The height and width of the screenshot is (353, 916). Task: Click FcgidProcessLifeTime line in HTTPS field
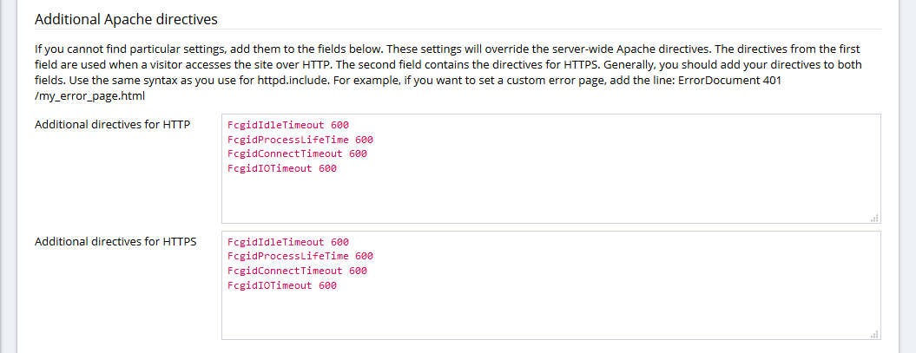[300, 256]
